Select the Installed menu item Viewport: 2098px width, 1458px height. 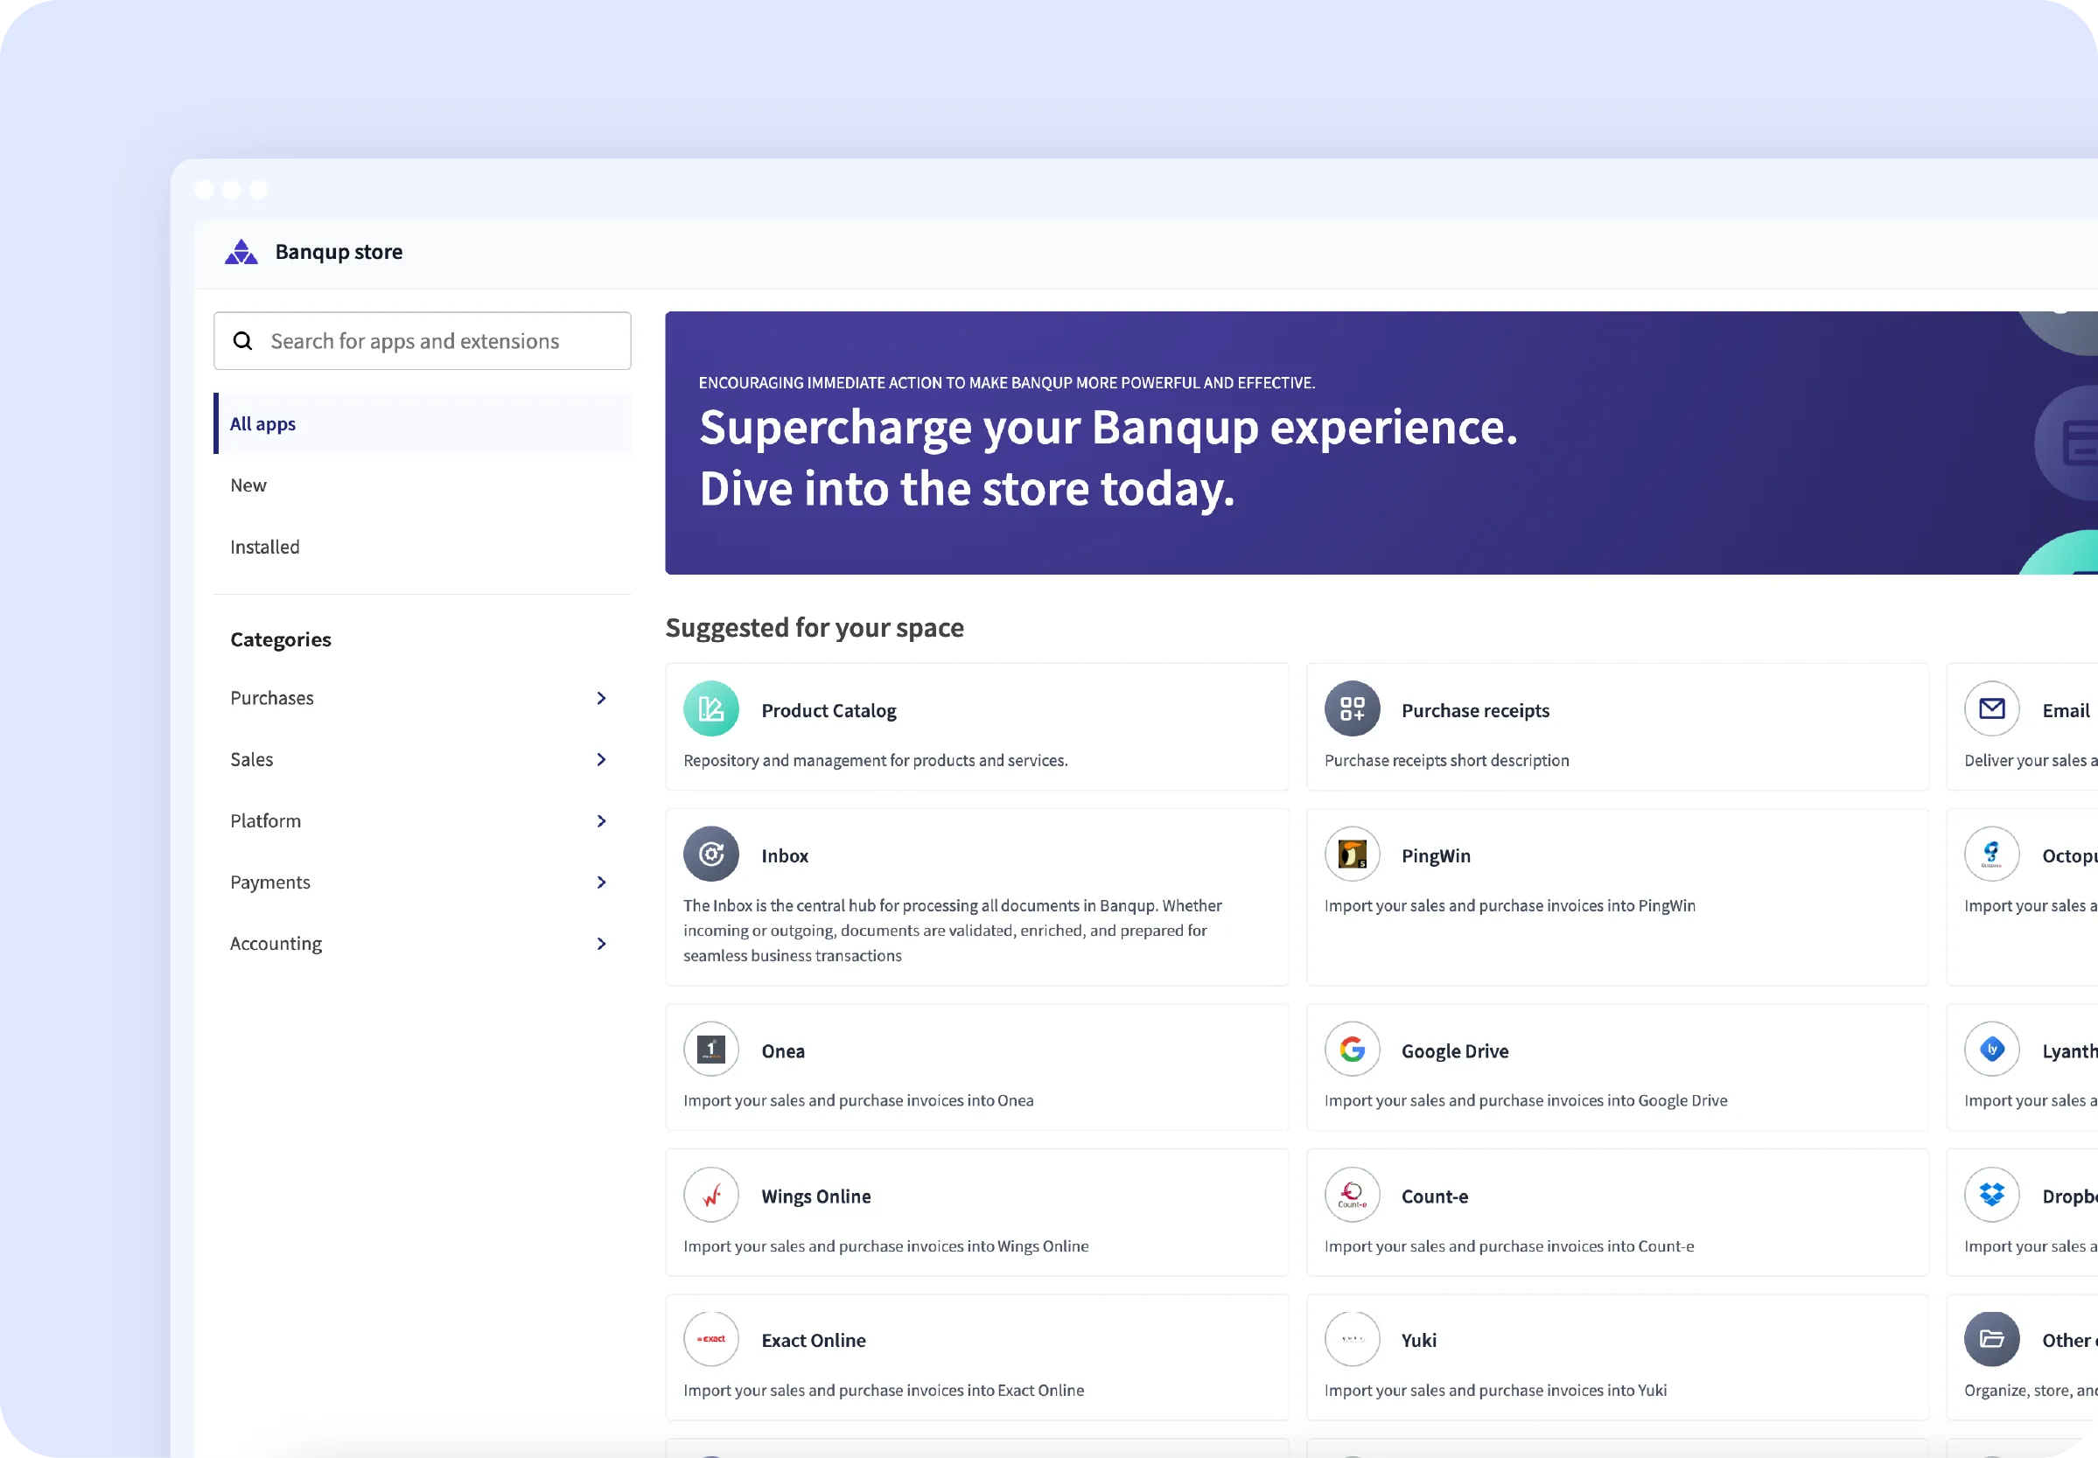[423, 547]
